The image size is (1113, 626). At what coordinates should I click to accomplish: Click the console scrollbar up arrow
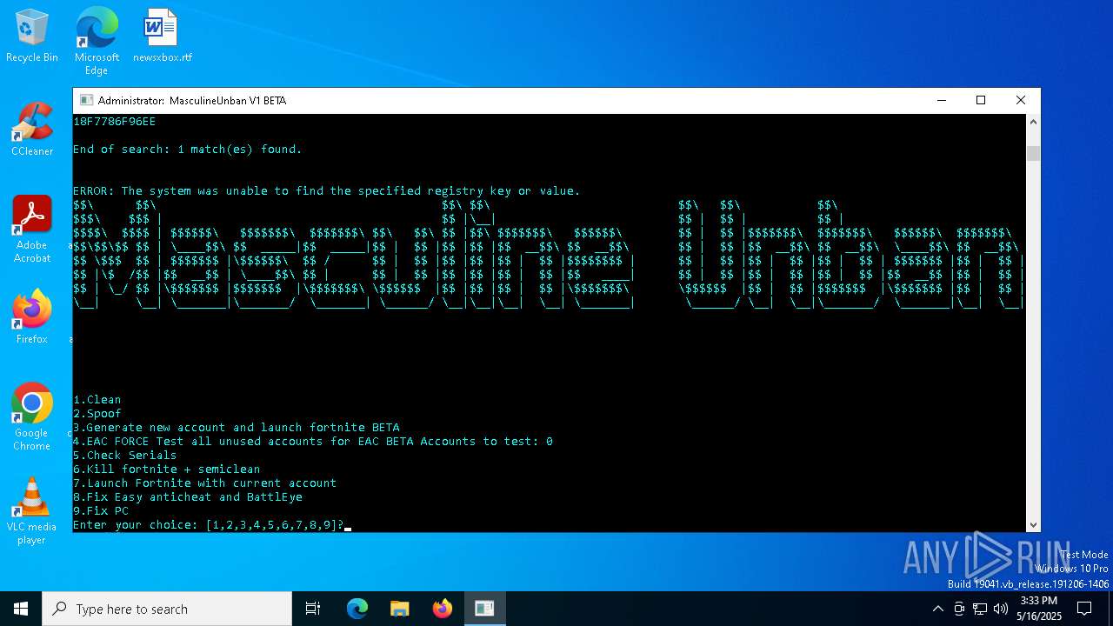[1033, 122]
